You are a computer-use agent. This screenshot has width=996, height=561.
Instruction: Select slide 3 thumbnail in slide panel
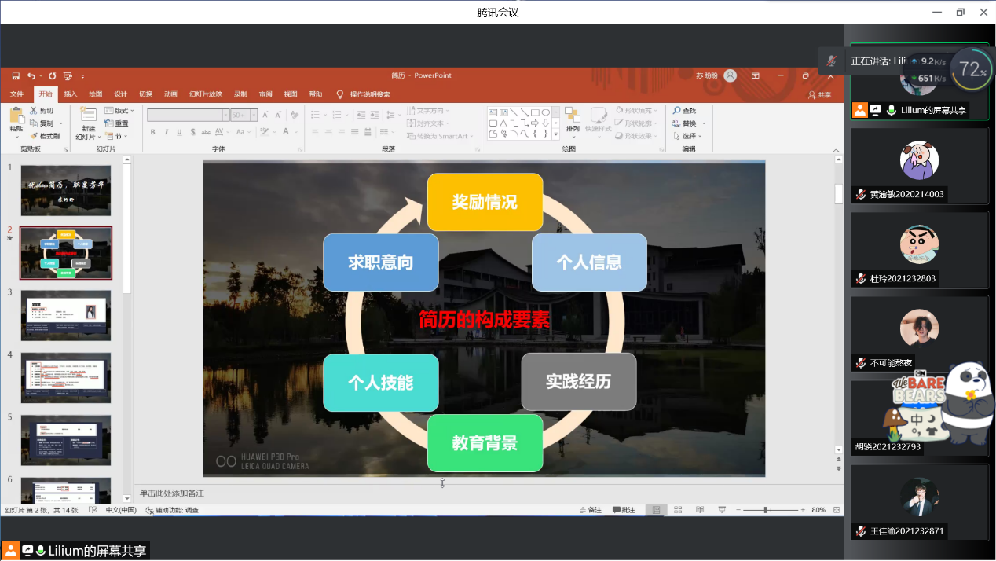point(65,314)
